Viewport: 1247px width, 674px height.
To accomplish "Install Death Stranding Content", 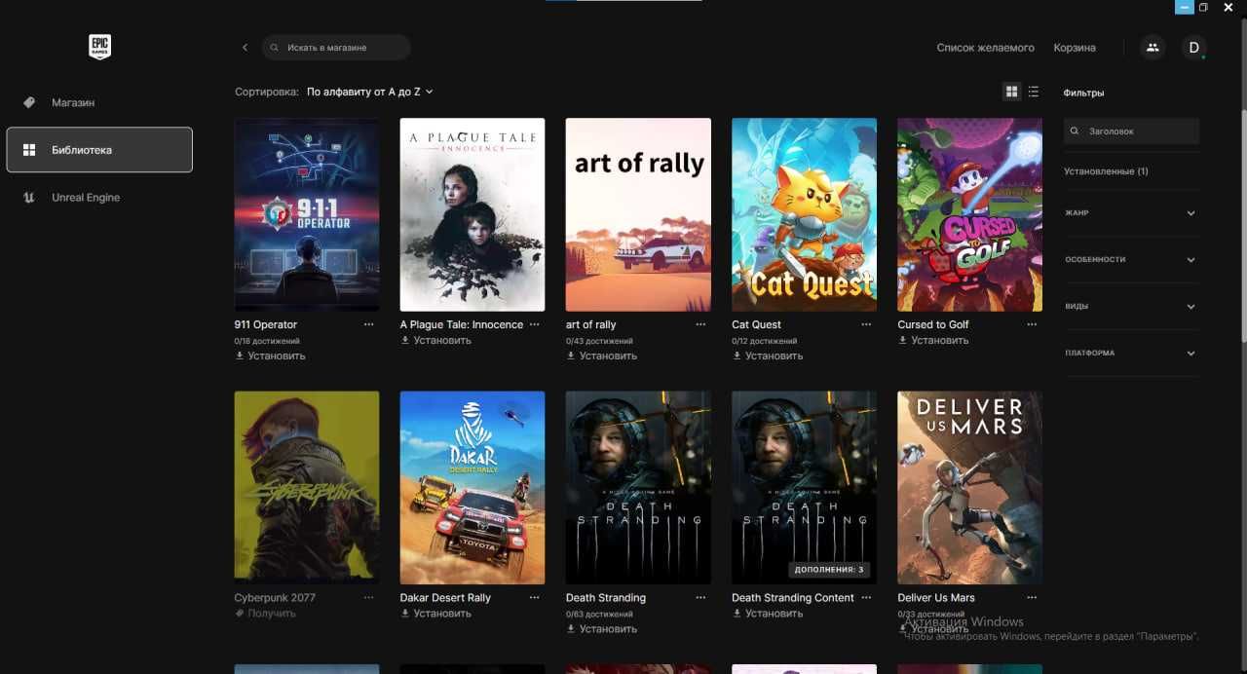I will click(767, 613).
